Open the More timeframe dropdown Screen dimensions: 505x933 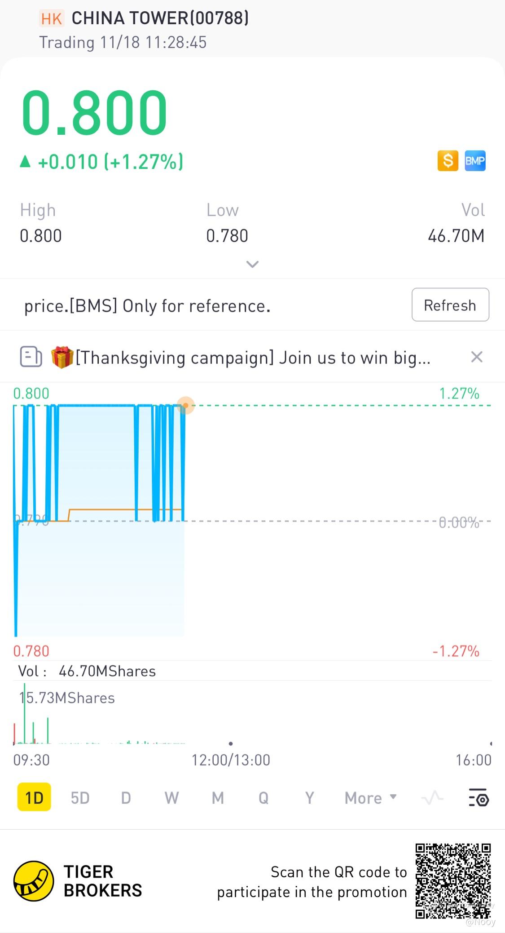pyautogui.click(x=370, y=798)
